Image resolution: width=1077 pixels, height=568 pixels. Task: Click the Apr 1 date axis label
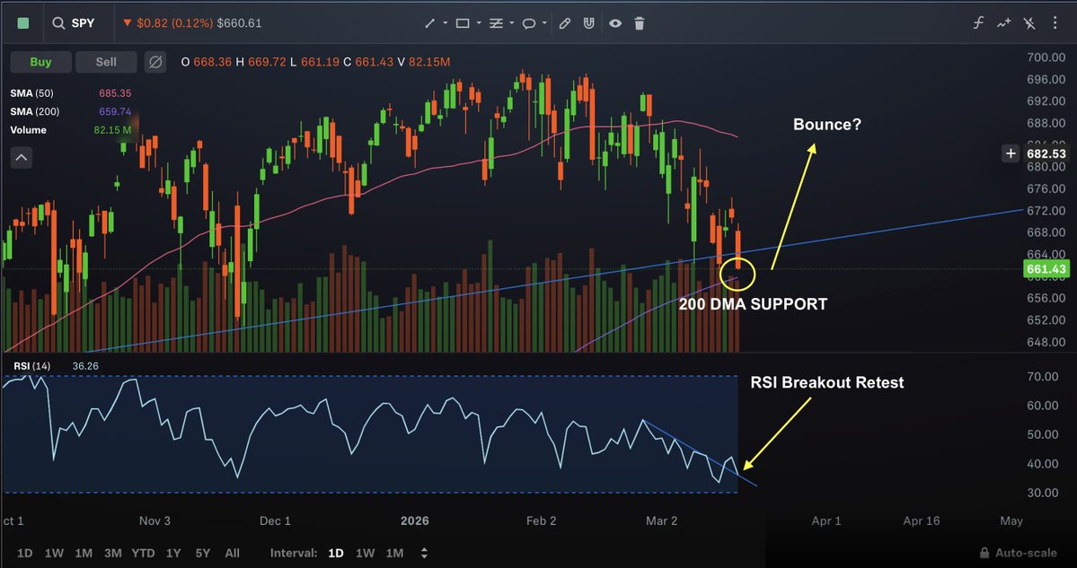(826, 520)
